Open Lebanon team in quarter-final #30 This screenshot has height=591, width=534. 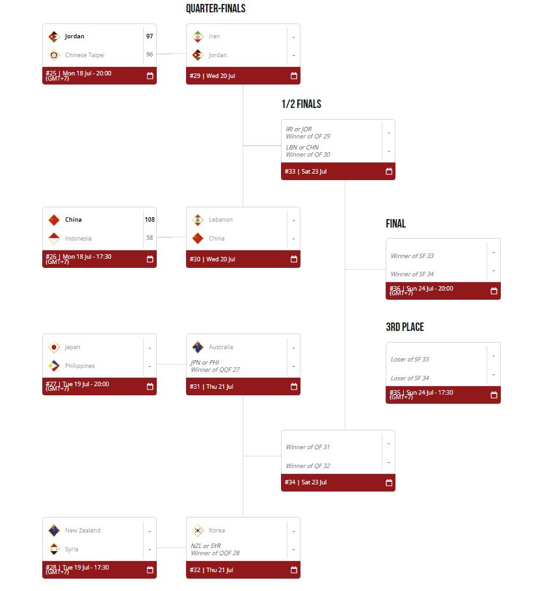220,219
